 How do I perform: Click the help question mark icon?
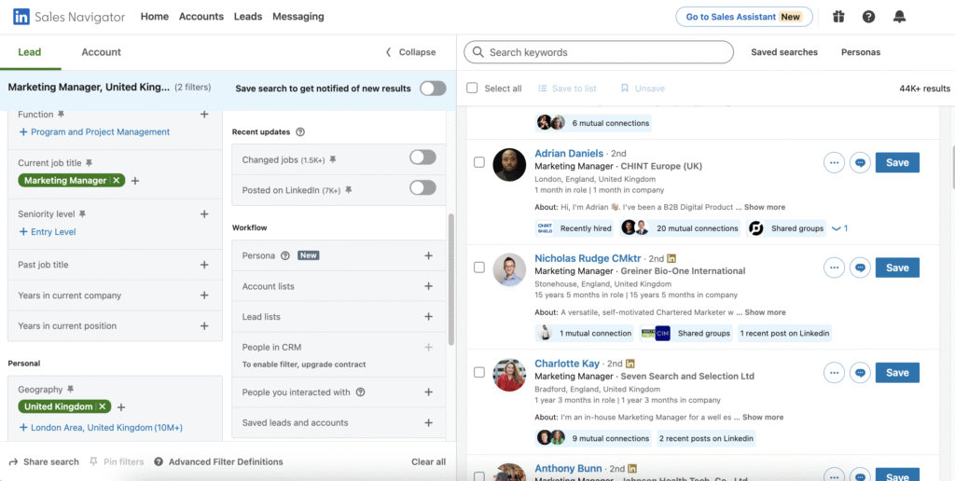[868, 17]
